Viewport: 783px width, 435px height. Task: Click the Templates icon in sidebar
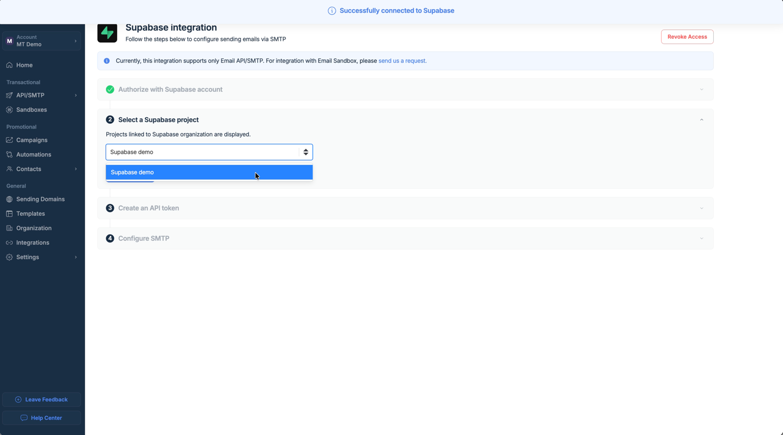pyautogui.click(x=9, y=214)
